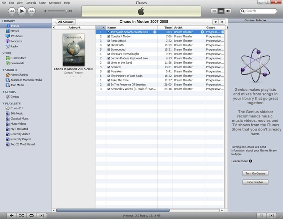Click the horizontal scrollbar thumb
This screenshot has height=219, width=283.
113,210
